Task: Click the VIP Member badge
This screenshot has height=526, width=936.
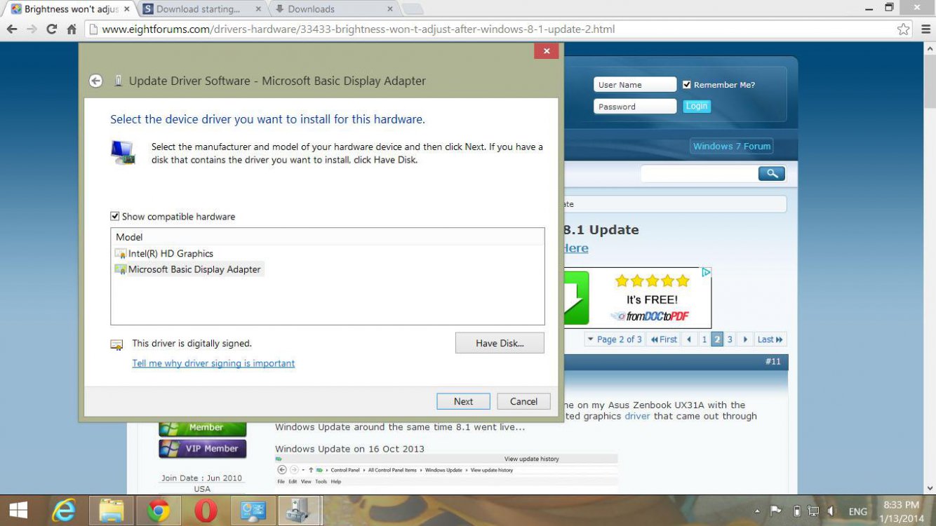Action: tap(203, 448)
